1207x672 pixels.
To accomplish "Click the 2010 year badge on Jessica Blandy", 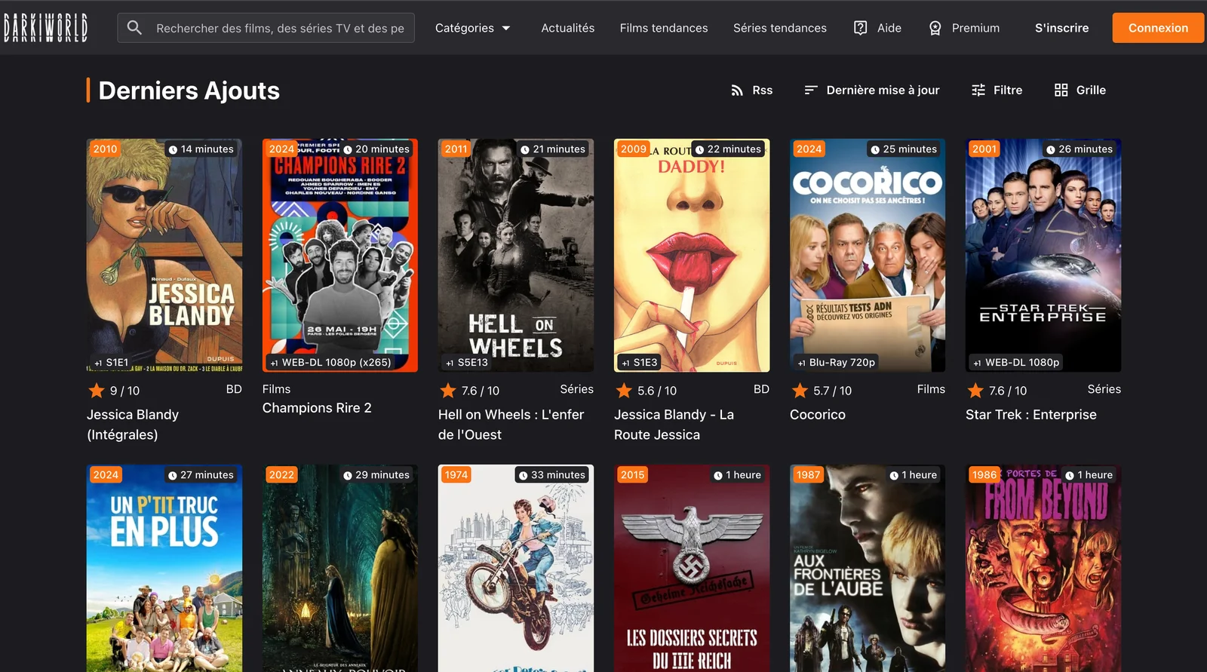I will [105, 149].
